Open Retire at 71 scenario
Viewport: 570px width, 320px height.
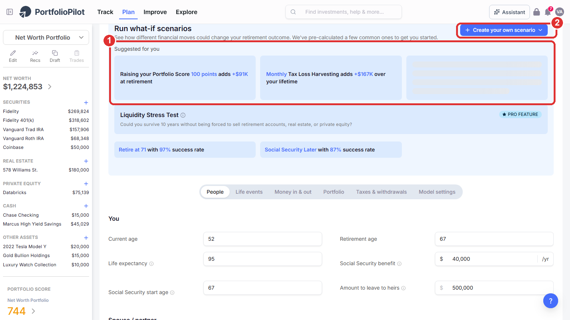[x=185, y=150]
